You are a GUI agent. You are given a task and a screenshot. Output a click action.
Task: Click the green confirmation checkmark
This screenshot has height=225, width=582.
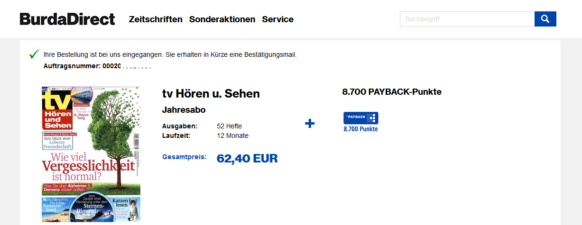[34, 54]
